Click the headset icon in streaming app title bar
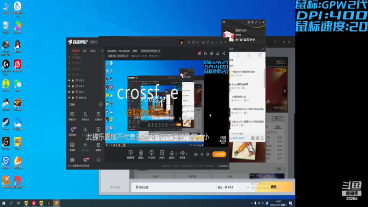The height and width of the screenshot is (207, 368). (189, 42)
